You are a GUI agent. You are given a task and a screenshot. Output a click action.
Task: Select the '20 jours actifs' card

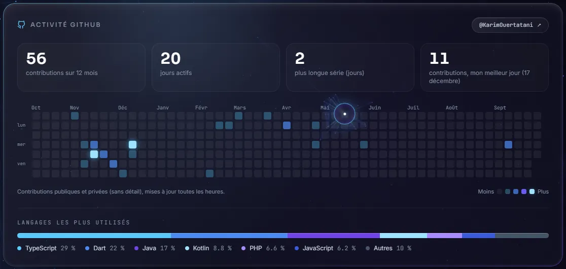click(216, 67)
